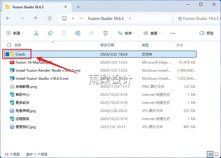The height and width of the screenshot is (158, 221).
Task: Click the Edge shortcut icon for 更多软件
Action: click(x=12, y=102)
